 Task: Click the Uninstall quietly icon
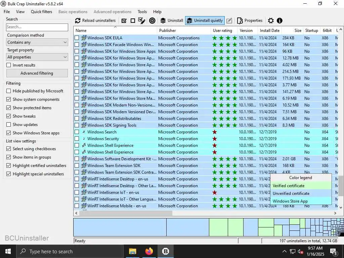point(189,20)
